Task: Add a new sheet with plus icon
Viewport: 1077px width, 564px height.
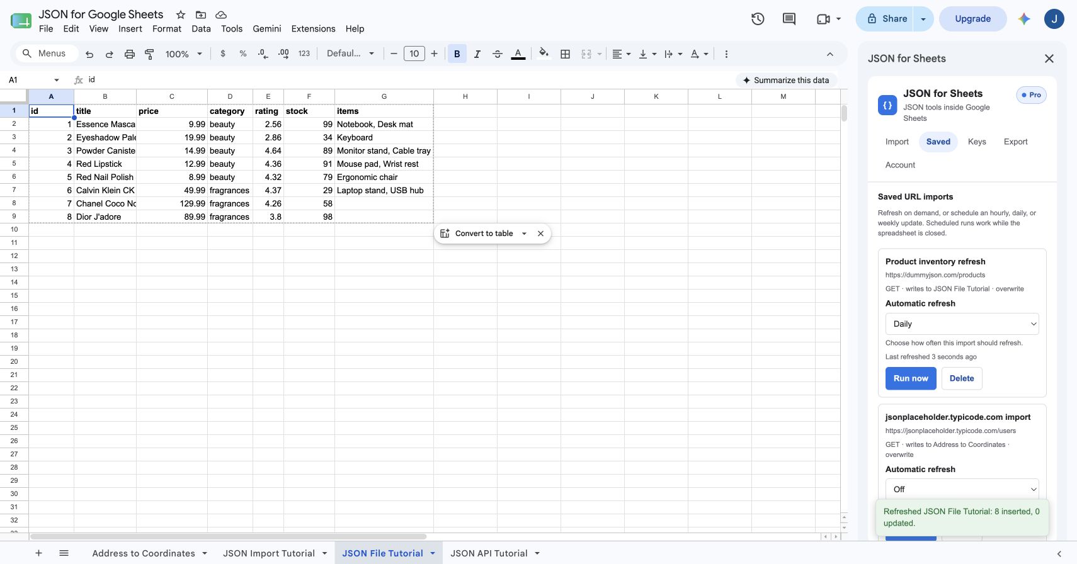Action: (38, 553)
